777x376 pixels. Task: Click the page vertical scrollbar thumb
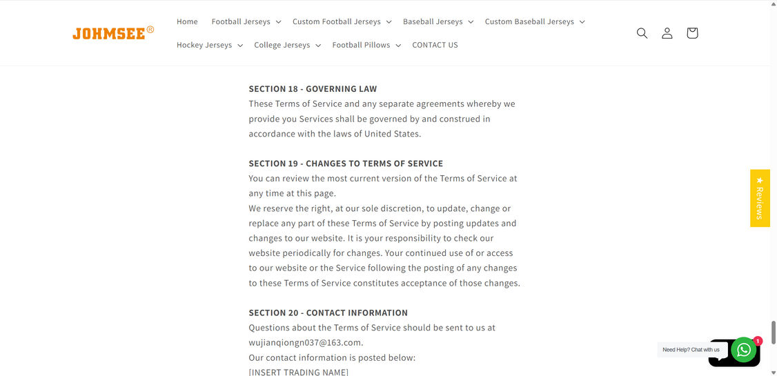(x=773, y=333)
